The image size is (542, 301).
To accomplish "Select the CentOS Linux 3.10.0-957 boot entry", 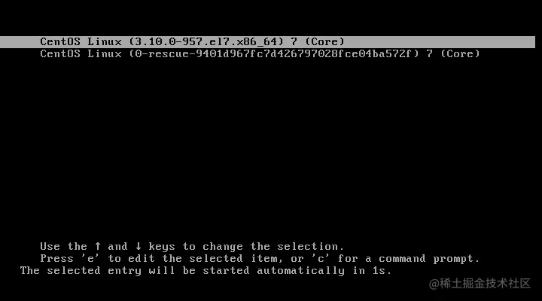I will pos(267,42).
